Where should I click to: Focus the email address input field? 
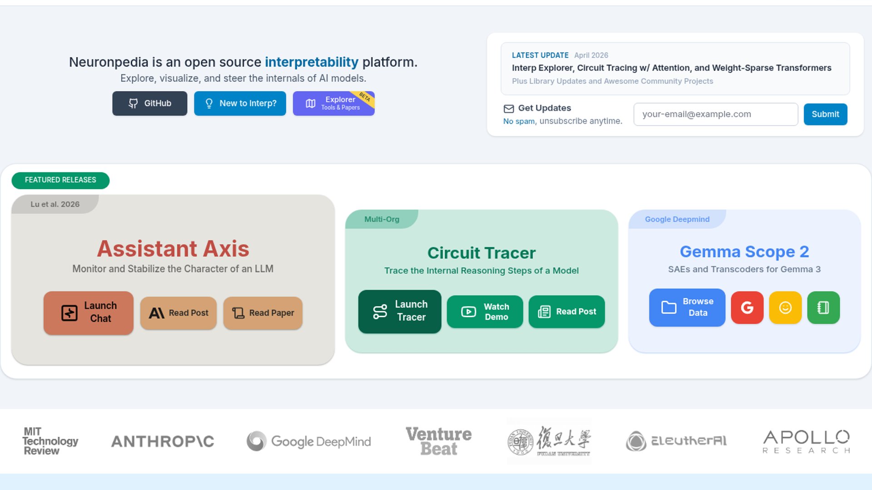715,114
